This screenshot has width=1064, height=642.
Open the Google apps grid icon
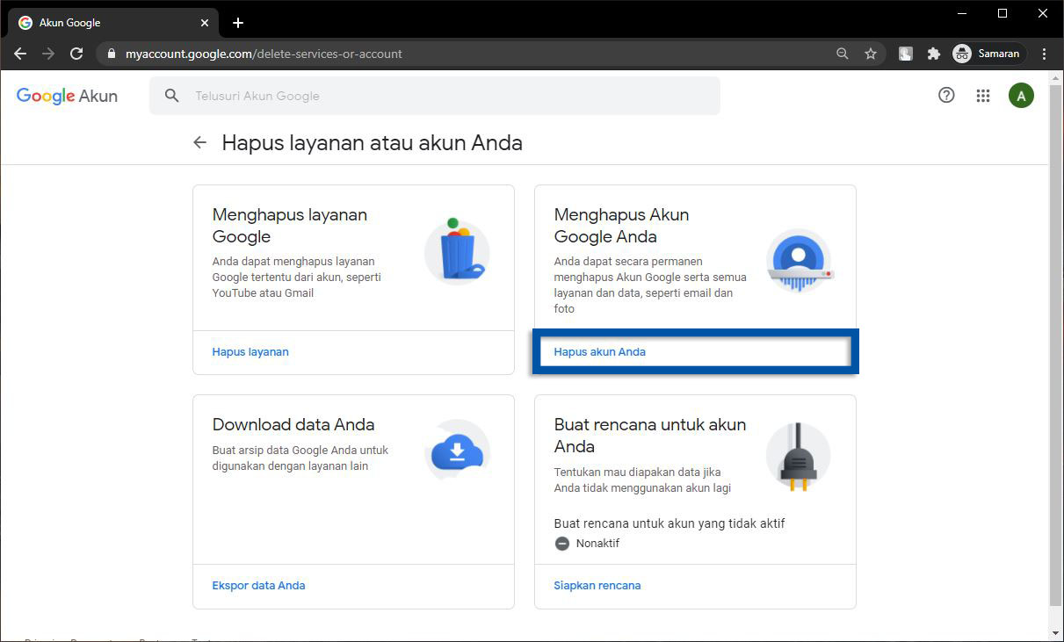coord(983,96)
